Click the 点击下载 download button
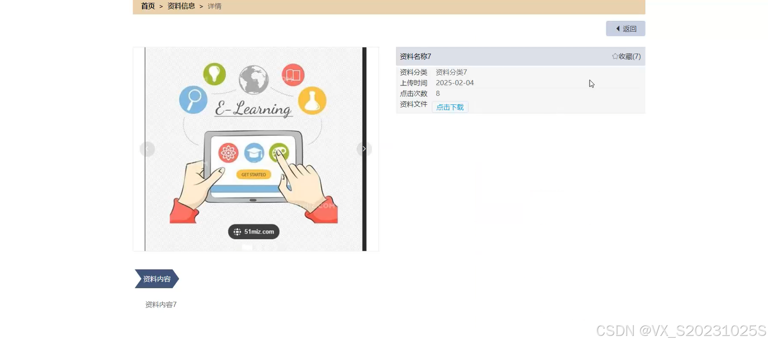Screen dimensions: 768x344 coord(450,107)
